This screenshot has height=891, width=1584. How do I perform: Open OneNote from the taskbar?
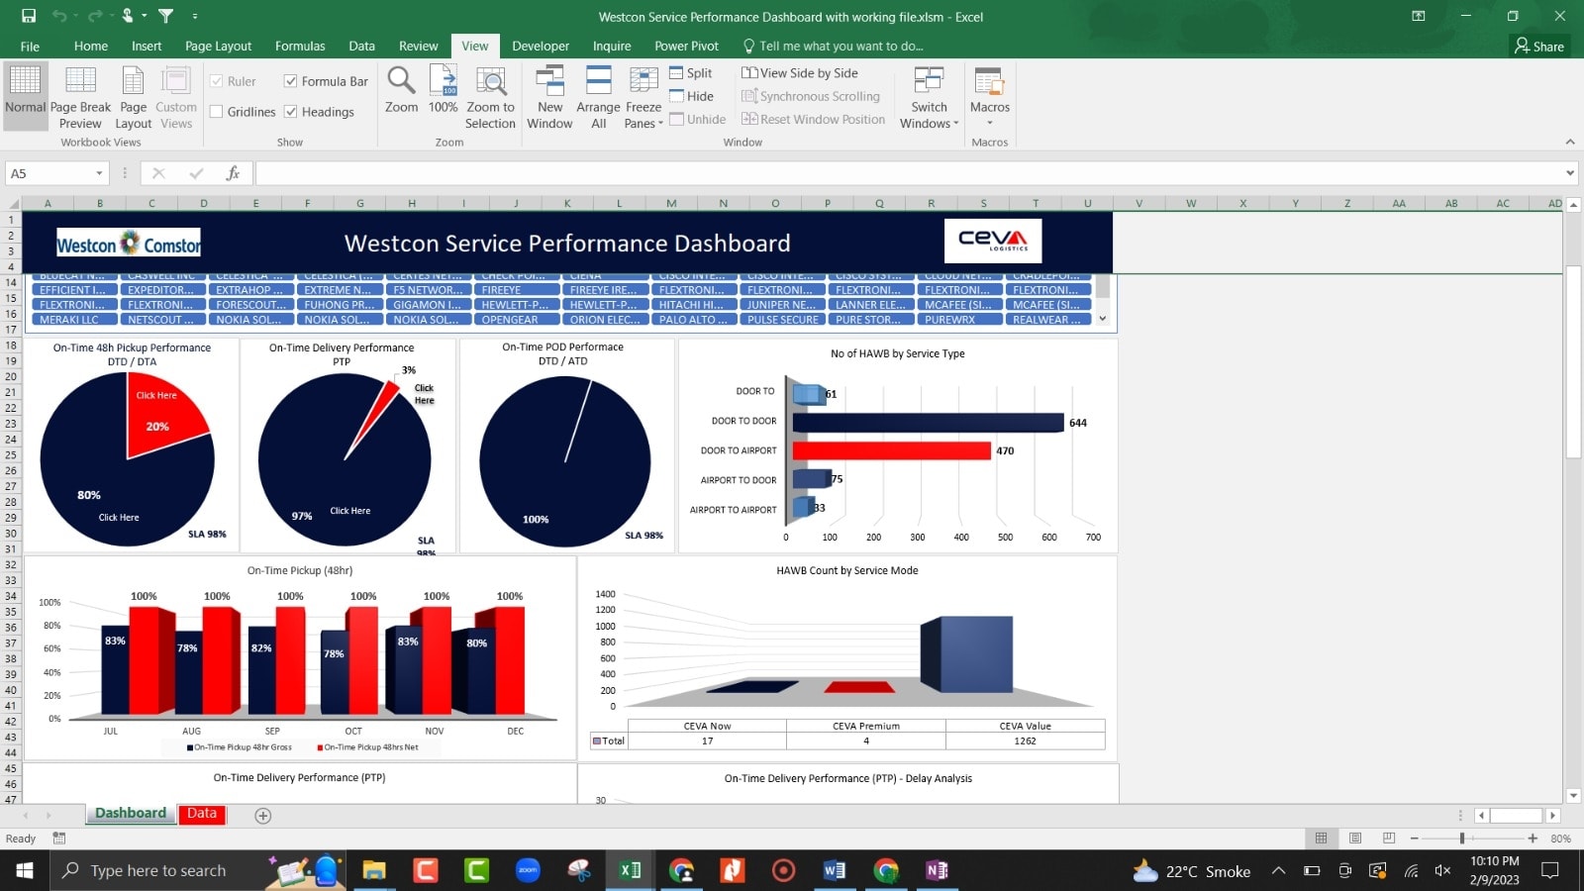(x=937, y=870)
